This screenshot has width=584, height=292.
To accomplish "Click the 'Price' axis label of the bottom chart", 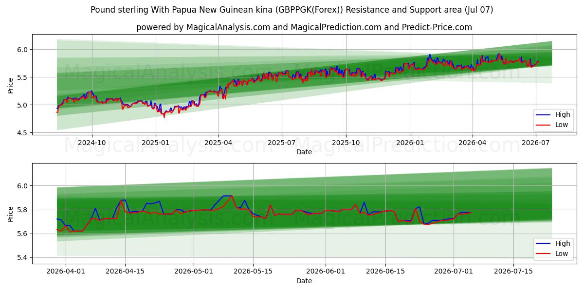I will click(x=11, y=214).
